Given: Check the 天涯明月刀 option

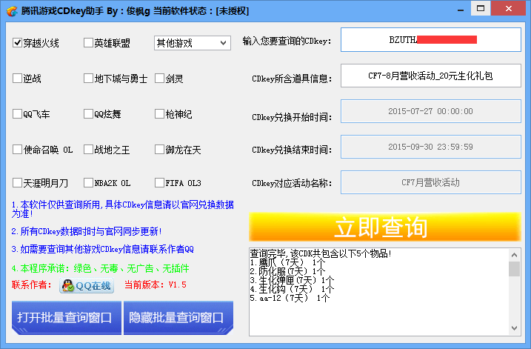Looking at the screenshot, I should (x=18, y=183).
